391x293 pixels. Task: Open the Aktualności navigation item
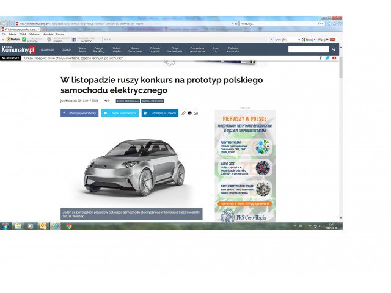[48, 49]
